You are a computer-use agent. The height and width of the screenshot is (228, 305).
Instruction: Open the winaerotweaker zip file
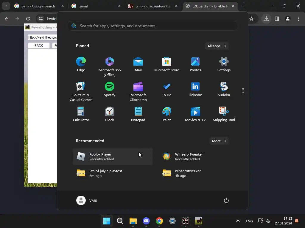(x=198, y=173)
